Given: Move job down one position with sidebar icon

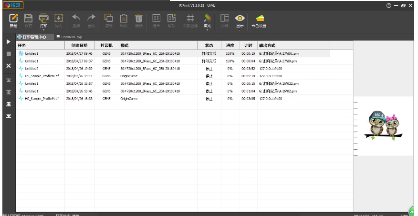Looking at the screenshot, I should [9, 104].
